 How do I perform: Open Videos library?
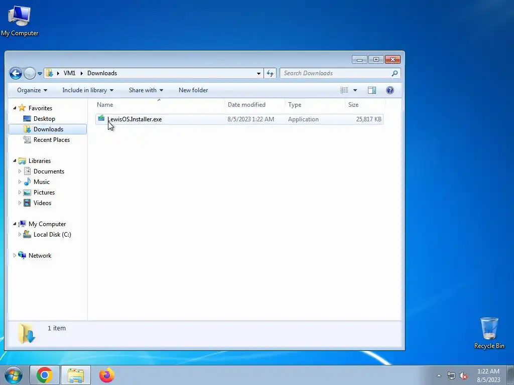pyautogui.click(x=42, y=203)
